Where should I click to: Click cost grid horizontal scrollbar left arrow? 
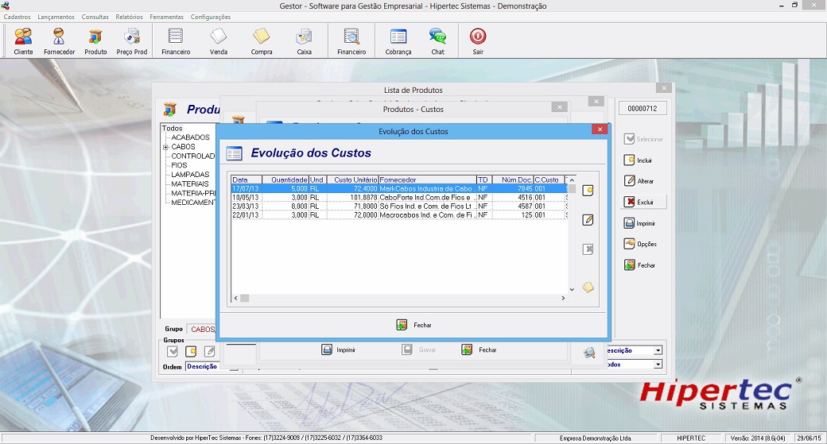click(x=235, y=298)
